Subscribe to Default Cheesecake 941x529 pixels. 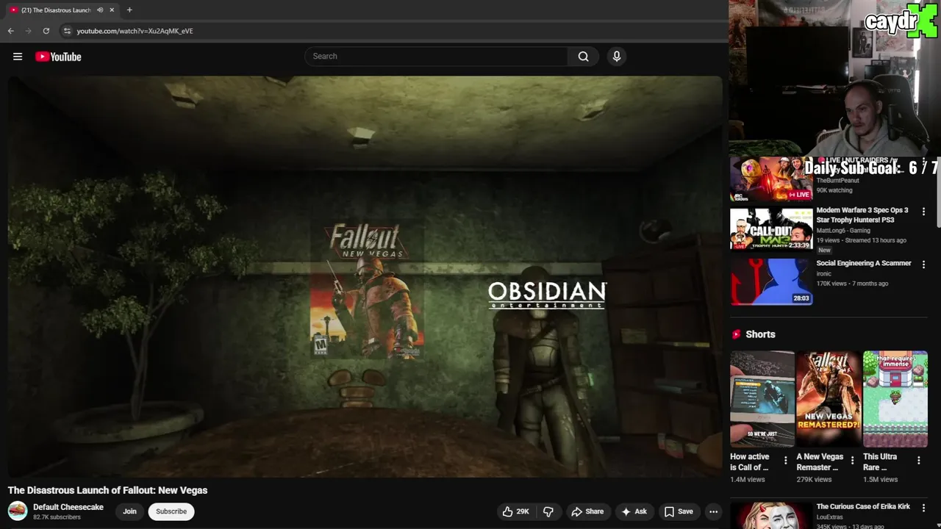[x=171, y=511]
